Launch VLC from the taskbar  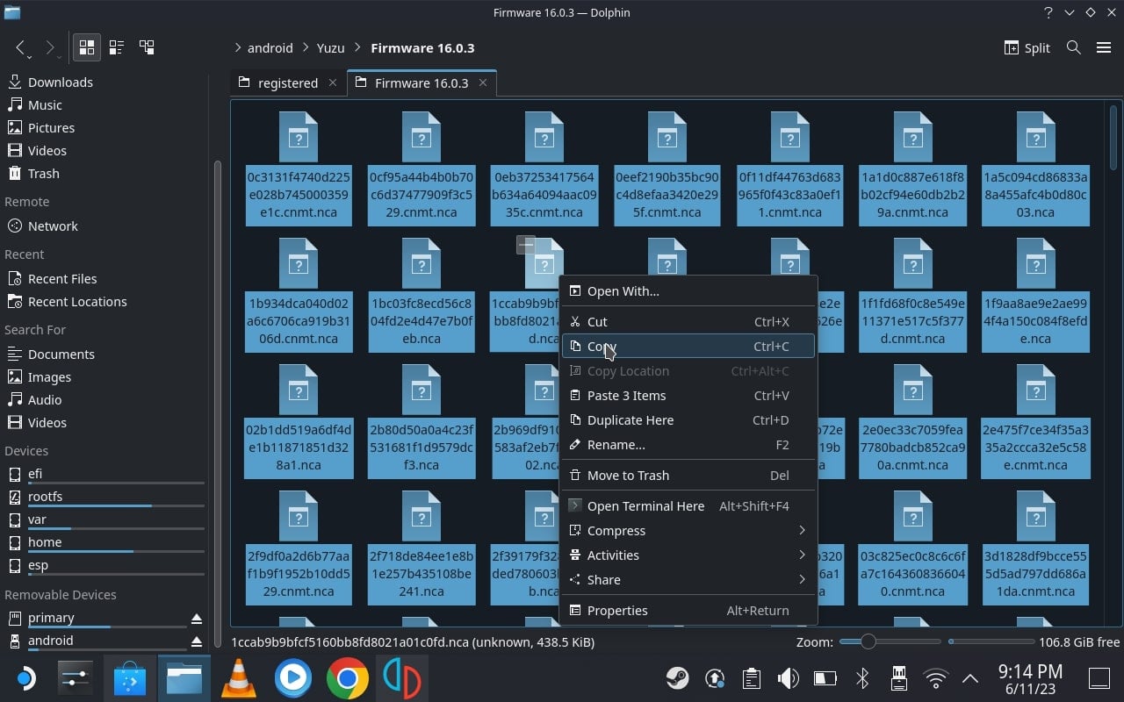click(239, 678)
